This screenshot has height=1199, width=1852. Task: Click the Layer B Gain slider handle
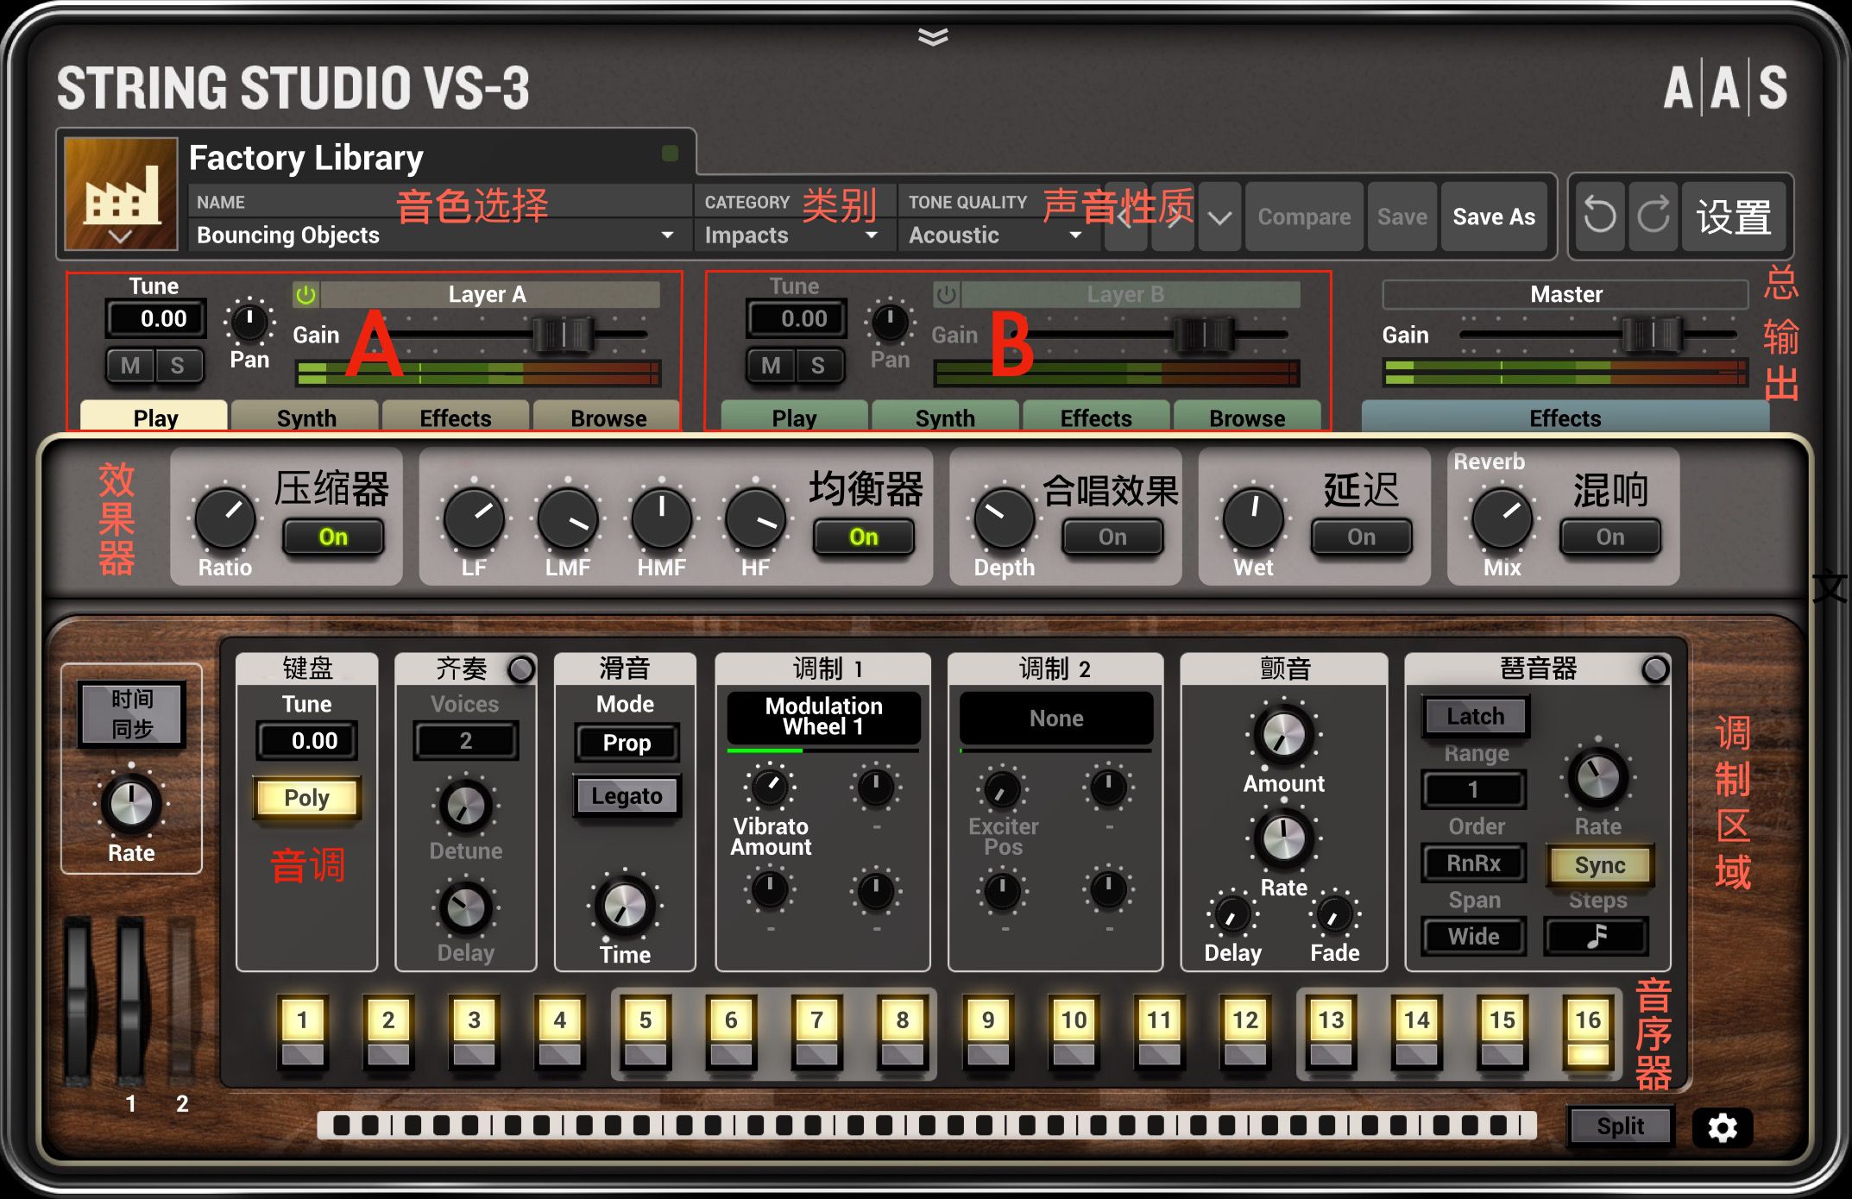point(1203,334)
